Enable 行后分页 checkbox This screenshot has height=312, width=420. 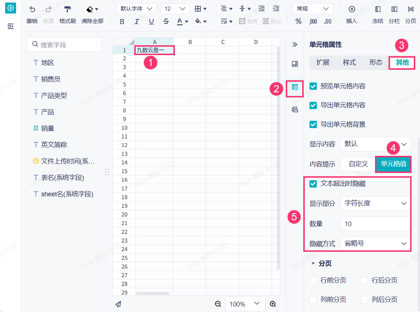click(x=364, y=281)
